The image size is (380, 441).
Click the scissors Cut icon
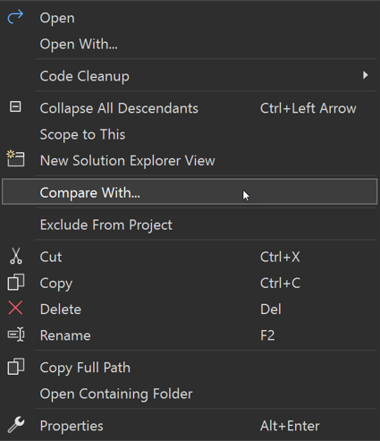tap(16, 256)
